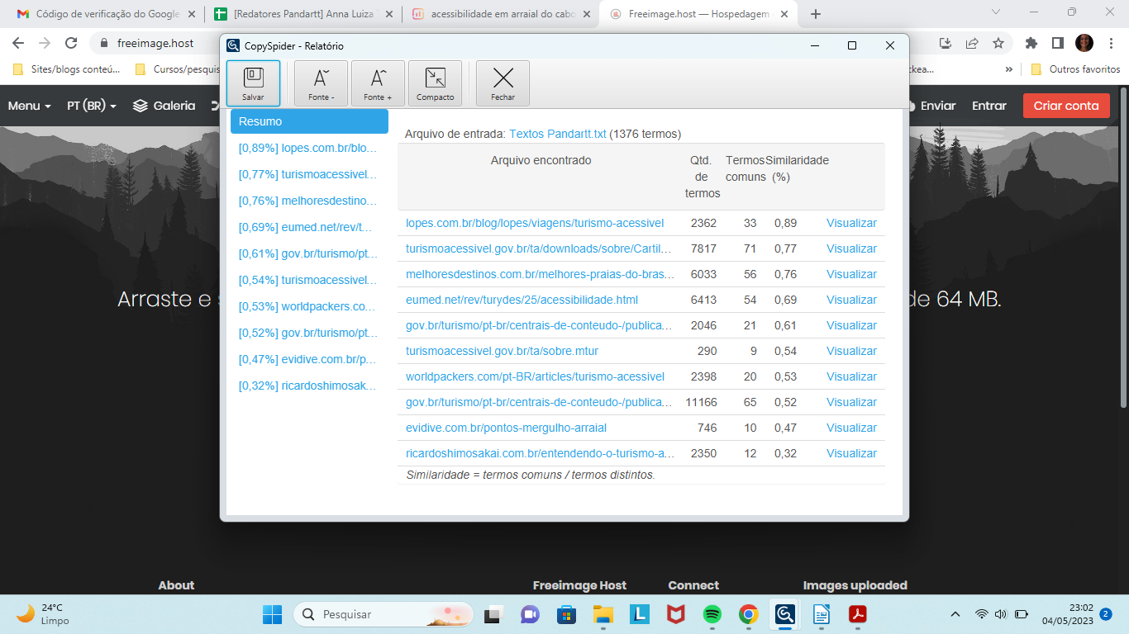
Task: Click the Criar conta button
Action: pos(1066,106)
